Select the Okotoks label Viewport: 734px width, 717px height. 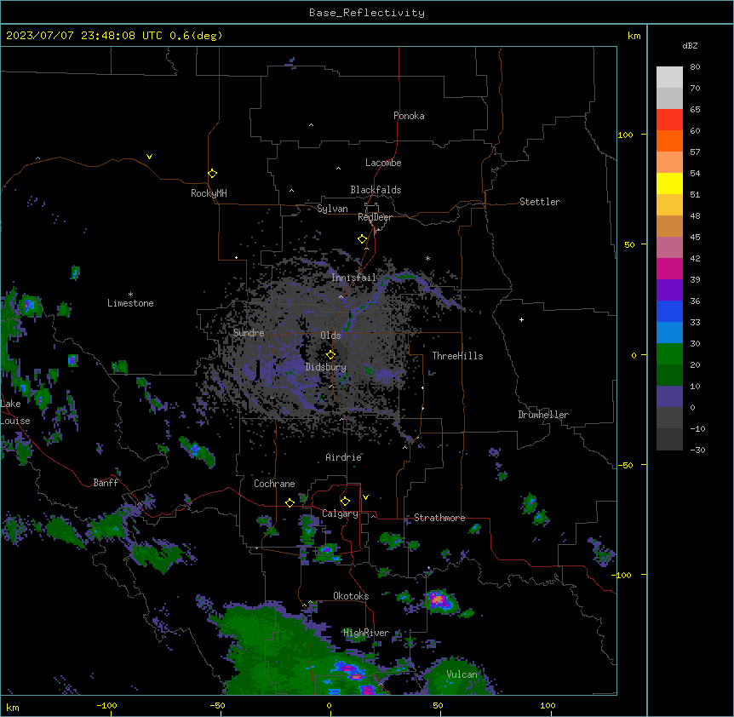pyautogui.click(x=351, y=596)
